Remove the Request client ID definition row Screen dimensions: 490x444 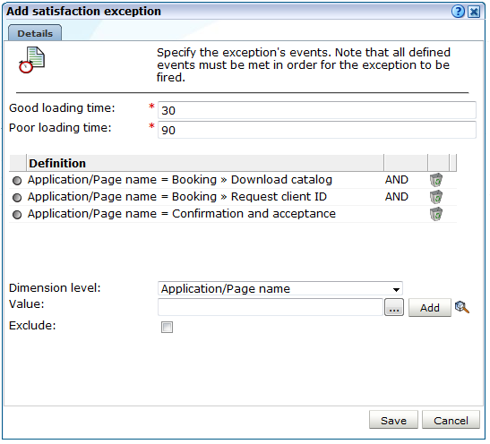coord(436,197)
